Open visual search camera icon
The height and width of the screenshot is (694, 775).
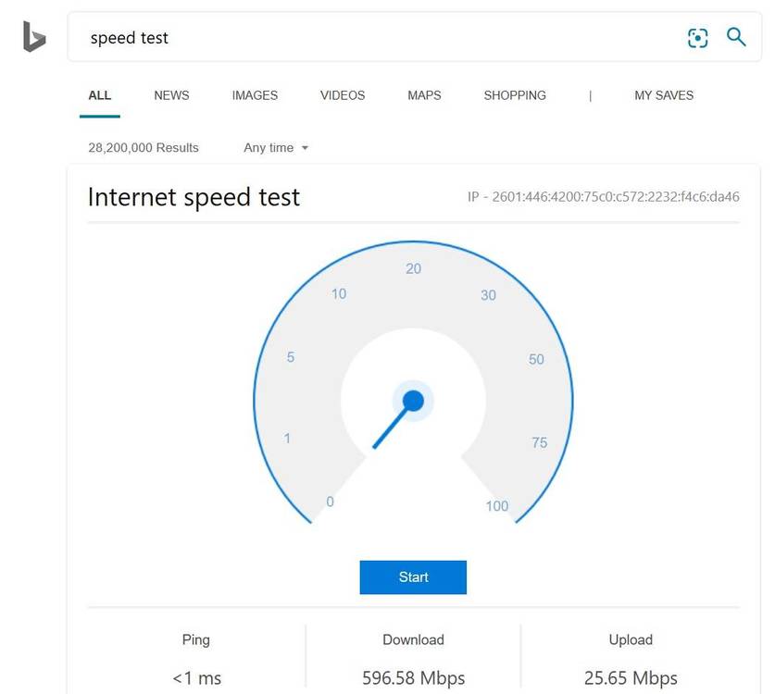(697, 38)
